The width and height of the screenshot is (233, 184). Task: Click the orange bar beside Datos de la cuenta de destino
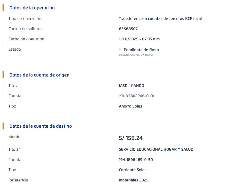pyautogui.click(x=3, y=126)
